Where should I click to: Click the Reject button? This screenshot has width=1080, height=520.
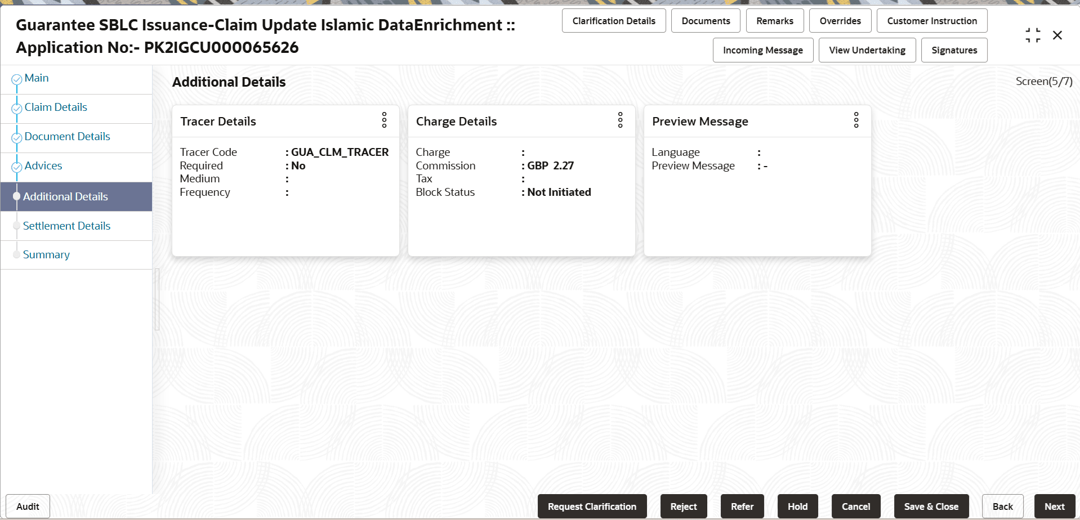click(684, 506)
